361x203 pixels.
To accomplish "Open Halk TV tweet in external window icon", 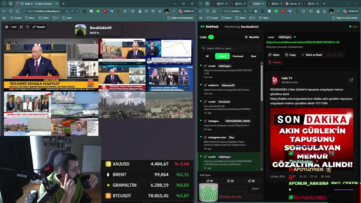I will (x=351, y=80).
